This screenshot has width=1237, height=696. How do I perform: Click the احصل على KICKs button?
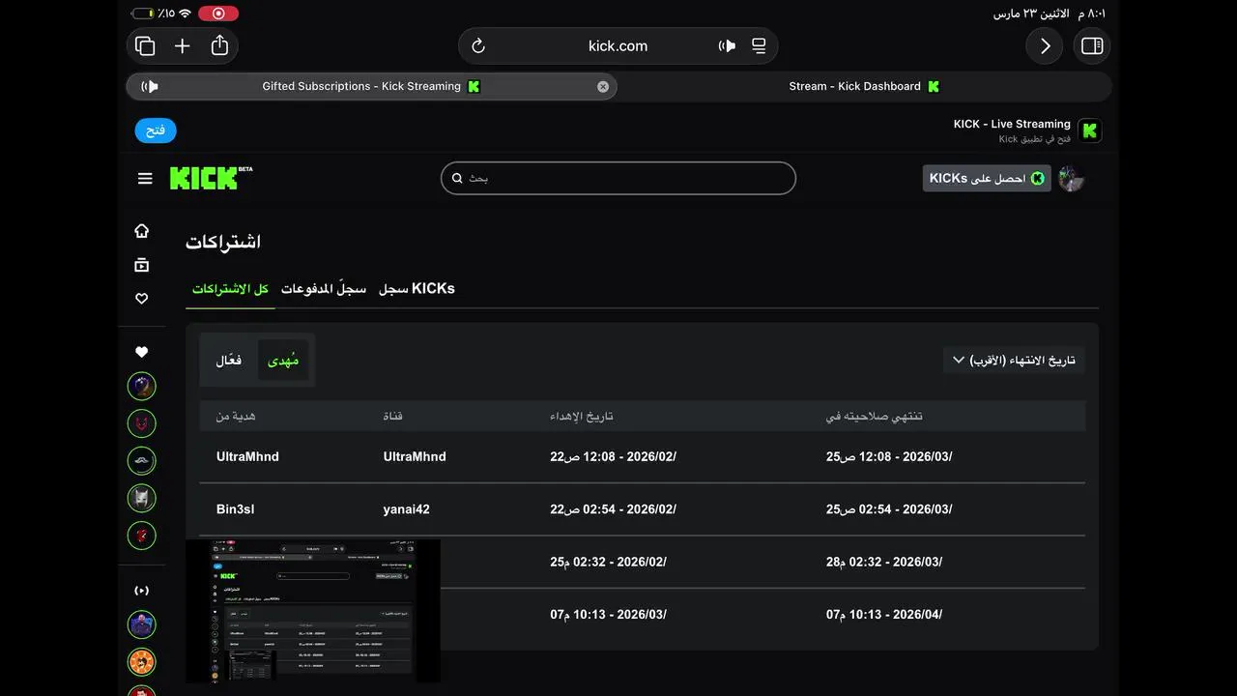coord(987,178)
